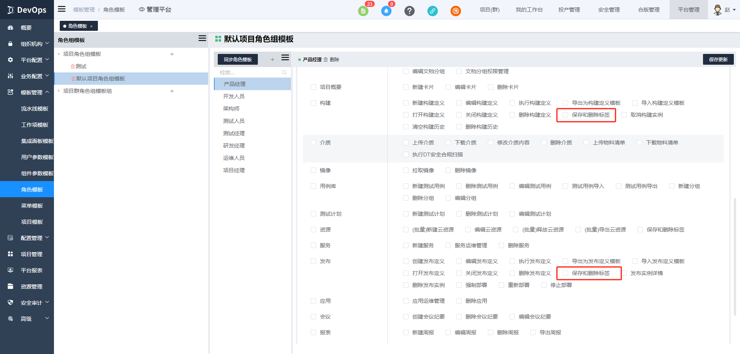Click the question mark help icon
This screenshot has width=740, height=354.
tap(409, 11)
